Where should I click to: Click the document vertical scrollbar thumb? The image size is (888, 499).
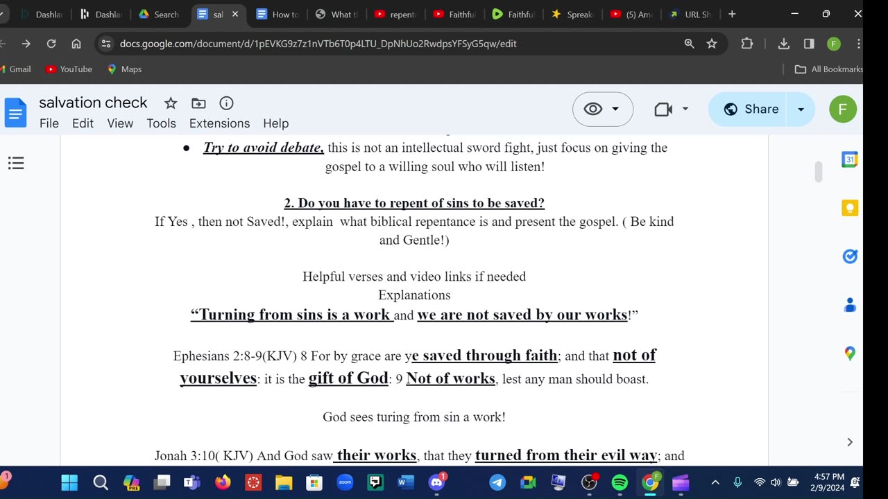click(x=819, y=172)
